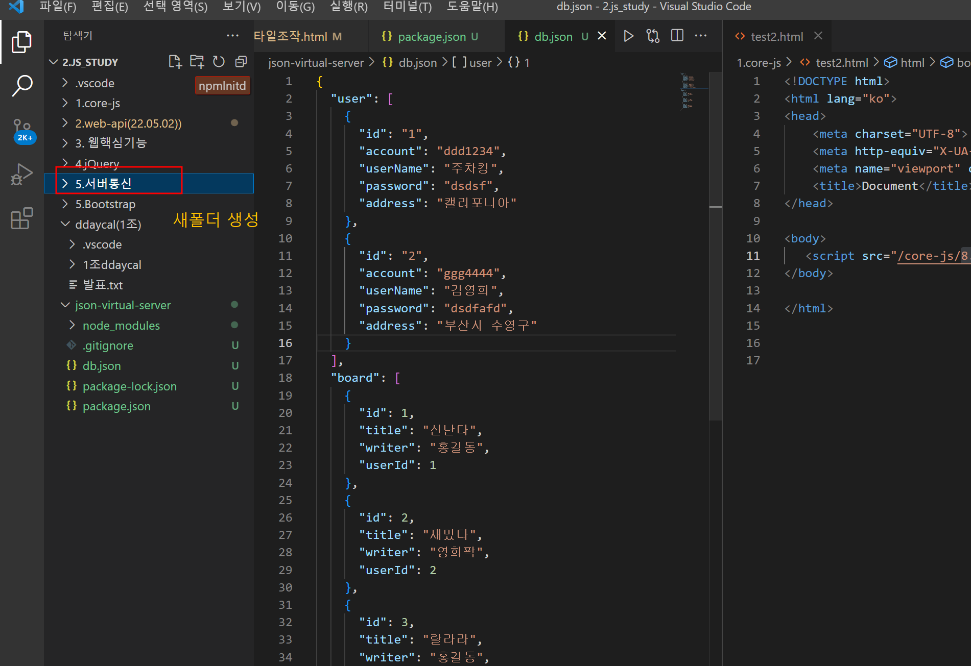
Task: Collapse the json-virtual-server folder
Action: [x=65, y=305]
